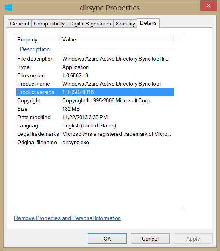Select the Product name row
The height and width of the screenshot is (251, 220).
pos(95,84)
